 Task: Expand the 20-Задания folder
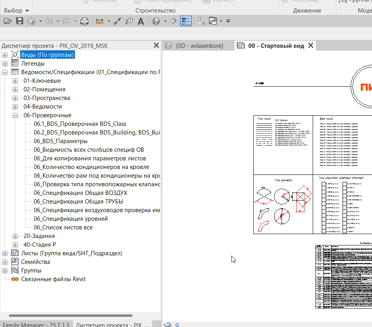(15, 236)
